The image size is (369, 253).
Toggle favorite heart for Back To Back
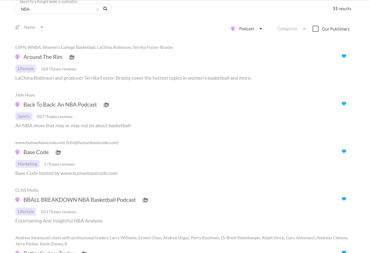pyautogui.click(x=344, y=103)
